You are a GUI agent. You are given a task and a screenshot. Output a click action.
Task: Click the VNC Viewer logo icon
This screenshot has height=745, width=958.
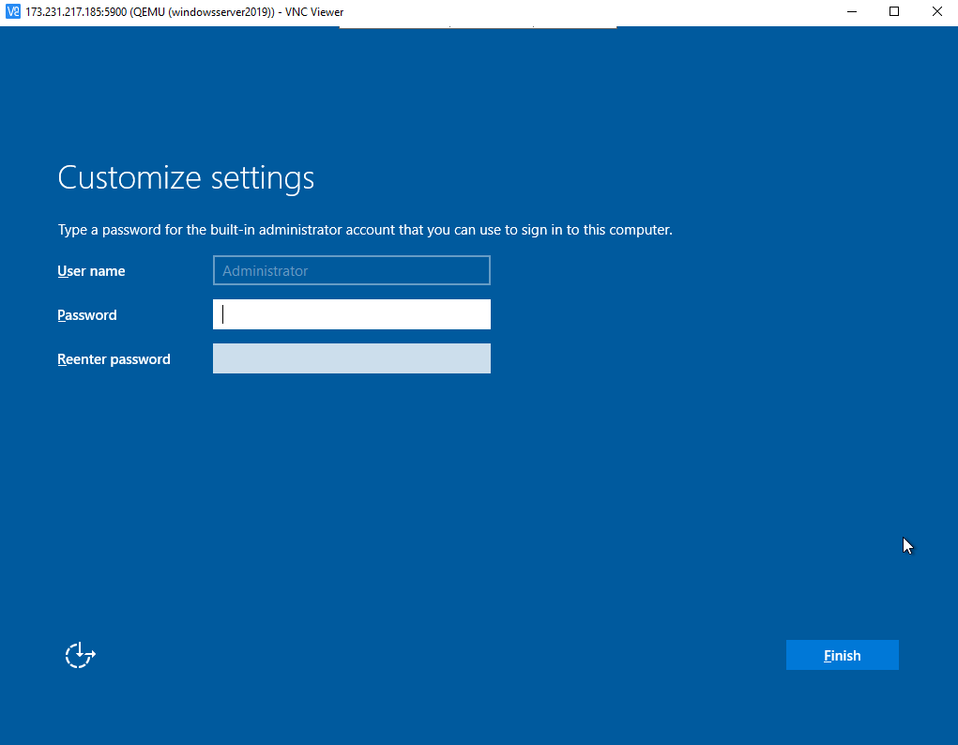tap(13, 11)
